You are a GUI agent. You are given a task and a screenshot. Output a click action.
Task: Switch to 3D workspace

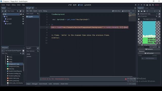point(75,5)
